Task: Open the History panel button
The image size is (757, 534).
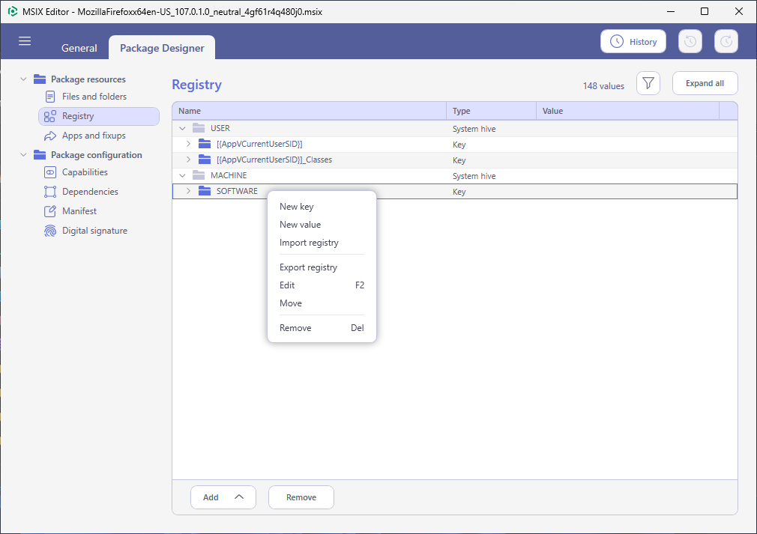Action: click(x=633, y=41)
